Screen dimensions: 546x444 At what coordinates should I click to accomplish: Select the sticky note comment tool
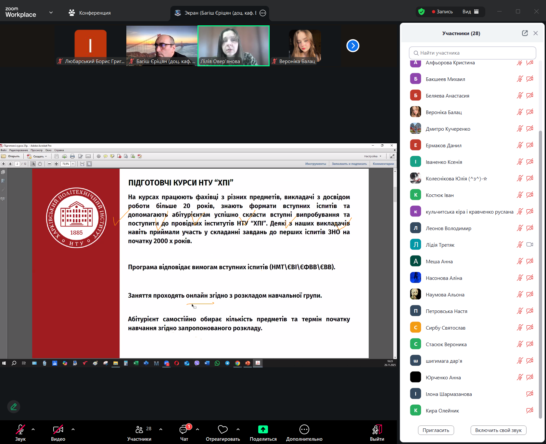(106, 156)
